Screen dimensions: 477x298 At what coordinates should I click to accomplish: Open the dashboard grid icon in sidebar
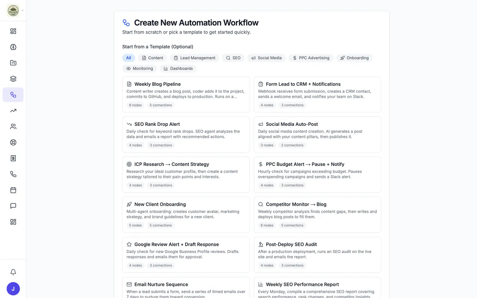(x=13, y=31)
